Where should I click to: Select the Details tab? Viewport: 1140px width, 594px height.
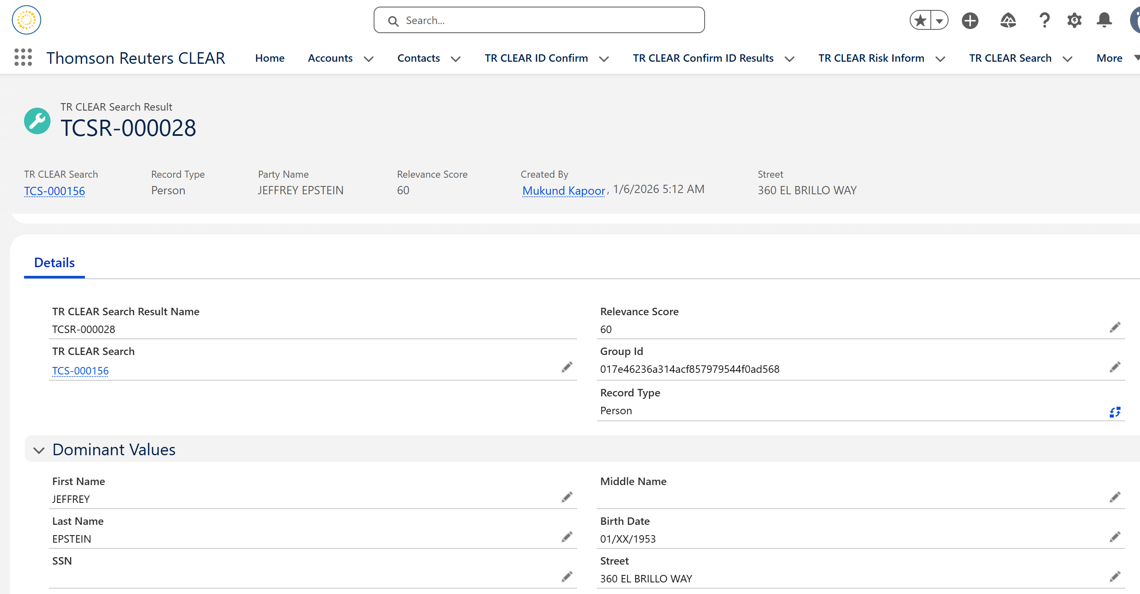point(54,263)
